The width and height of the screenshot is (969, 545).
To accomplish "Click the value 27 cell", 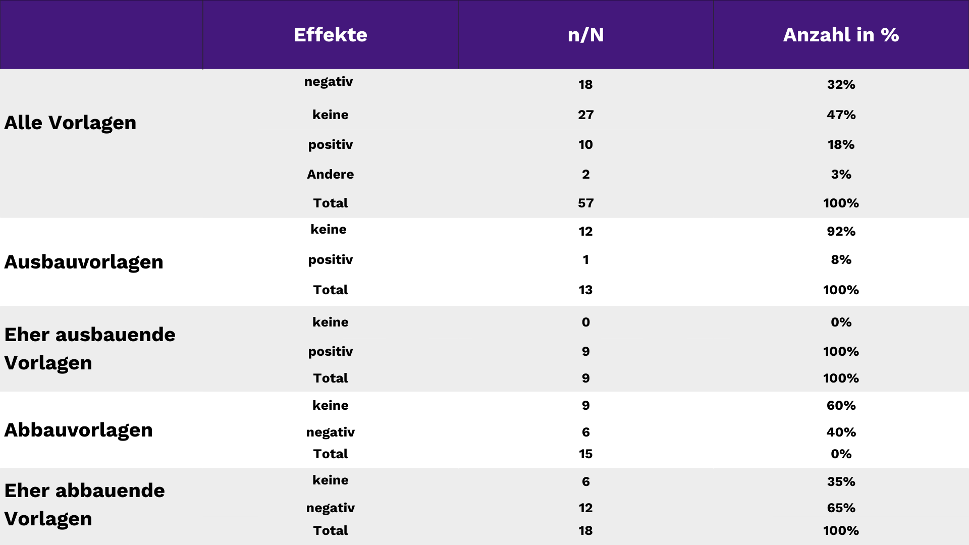I will click(585, 115).
